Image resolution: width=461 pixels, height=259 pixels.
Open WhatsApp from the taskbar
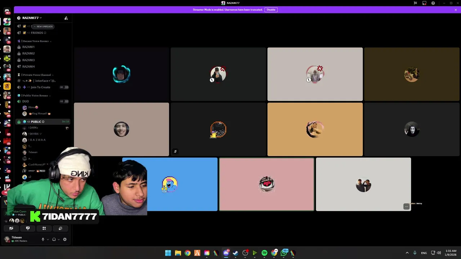[x=284, y=253]
